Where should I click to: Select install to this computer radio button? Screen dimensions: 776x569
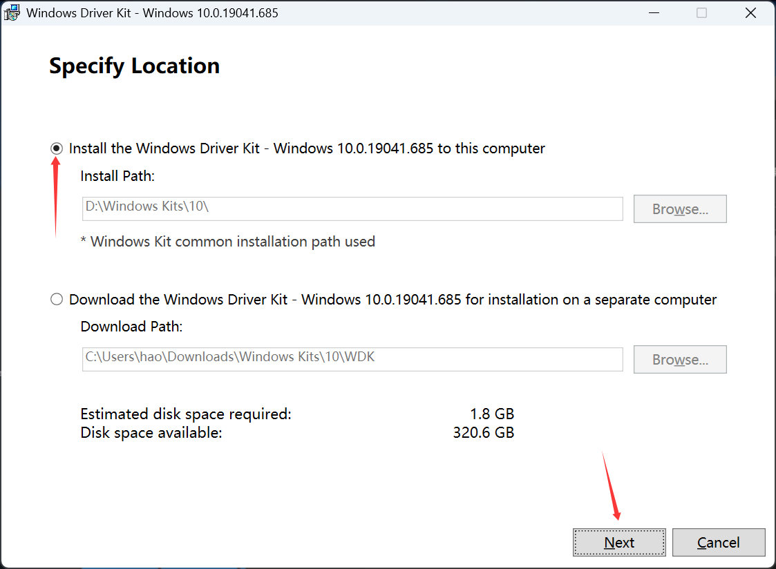[x=57, y=148]
